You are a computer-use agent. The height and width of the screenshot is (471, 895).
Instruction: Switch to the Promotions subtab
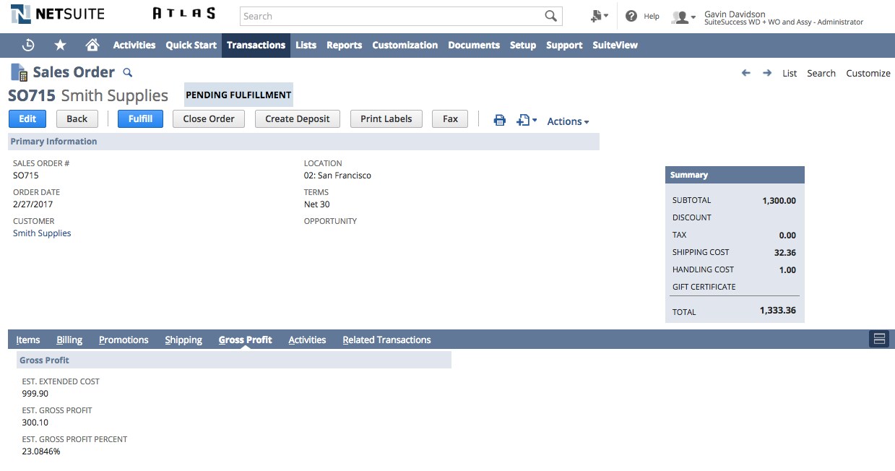click(124, 340)
